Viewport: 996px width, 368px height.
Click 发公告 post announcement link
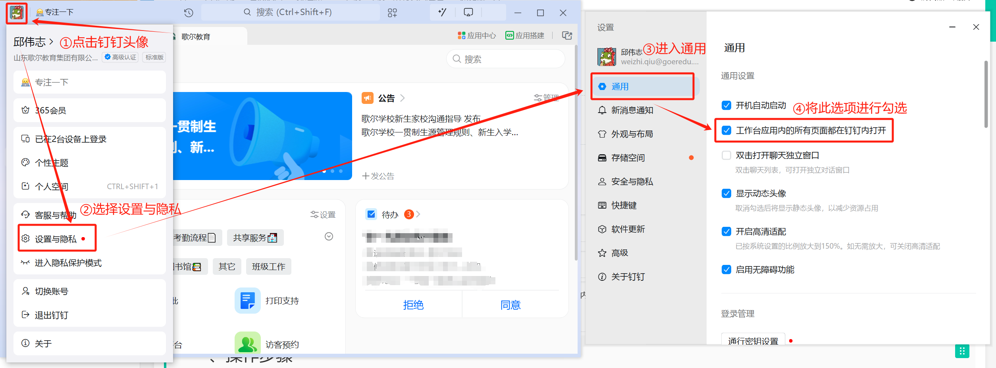click(x=378, y=176)
